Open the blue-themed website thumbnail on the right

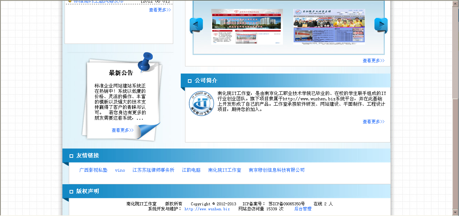coord(329,26)
